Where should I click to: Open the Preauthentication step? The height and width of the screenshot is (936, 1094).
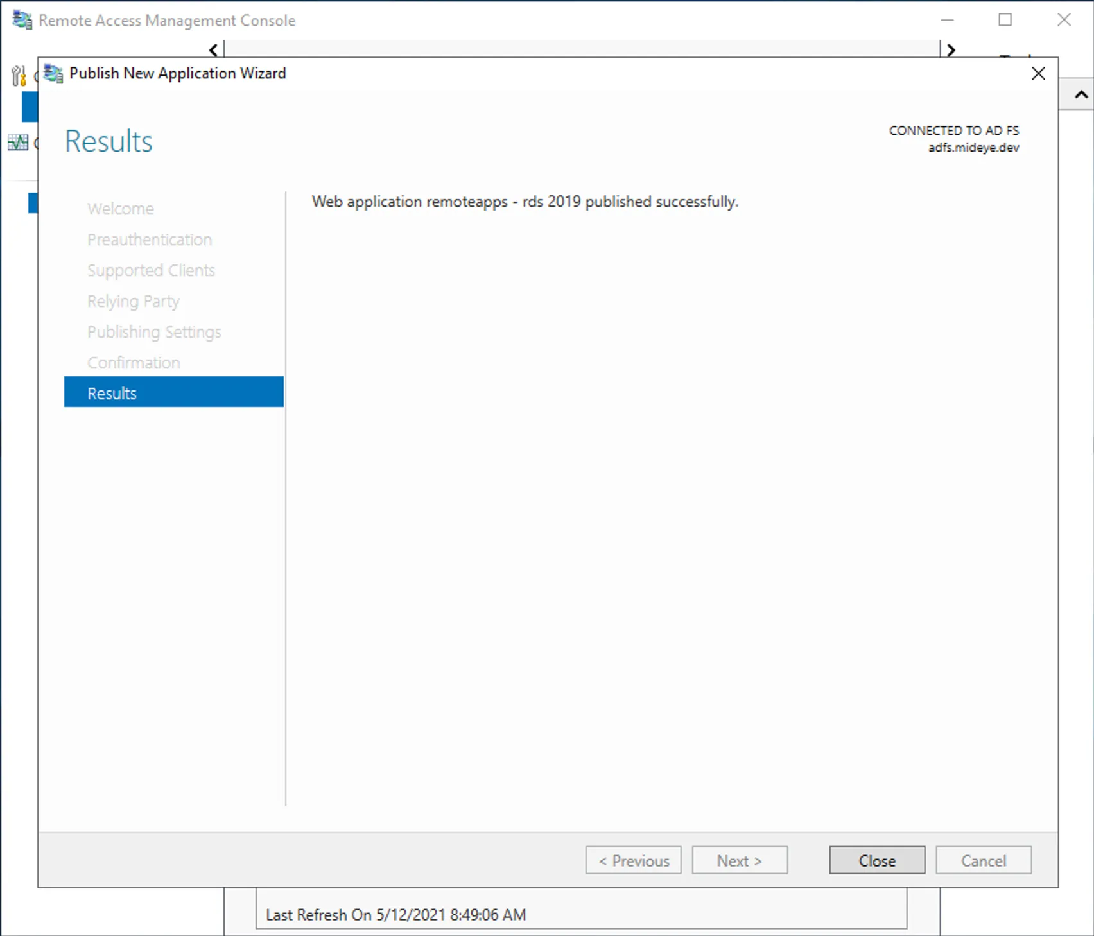pos(150,239)
